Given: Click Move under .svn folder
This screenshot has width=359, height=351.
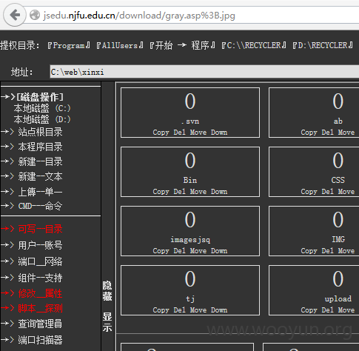Looking at the screenshot, I should click(x=198, y=133).
